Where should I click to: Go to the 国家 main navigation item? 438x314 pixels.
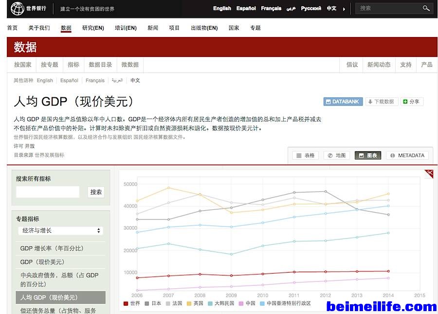tap(234, 28)
